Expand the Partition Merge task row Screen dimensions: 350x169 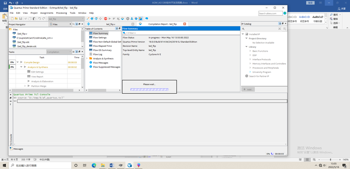[x=25, y=86]
